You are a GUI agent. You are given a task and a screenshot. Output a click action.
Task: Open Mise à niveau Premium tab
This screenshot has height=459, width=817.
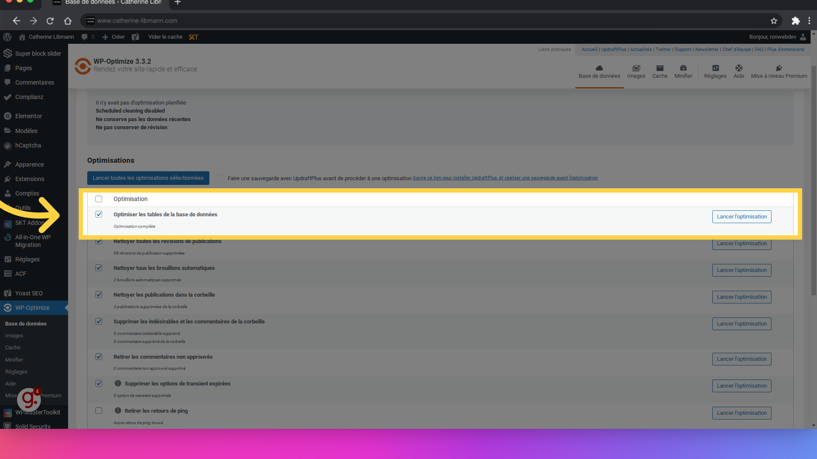click(x=779, y=72)
